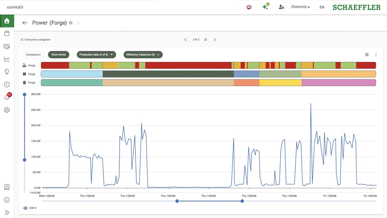Open the notifications bell showing 11 alerts
387x218 pixels.
(x=7, y=97)
